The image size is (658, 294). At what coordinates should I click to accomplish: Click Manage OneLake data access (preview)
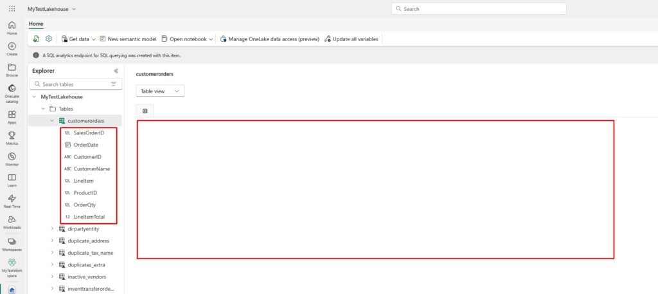[x=270, y=39]
